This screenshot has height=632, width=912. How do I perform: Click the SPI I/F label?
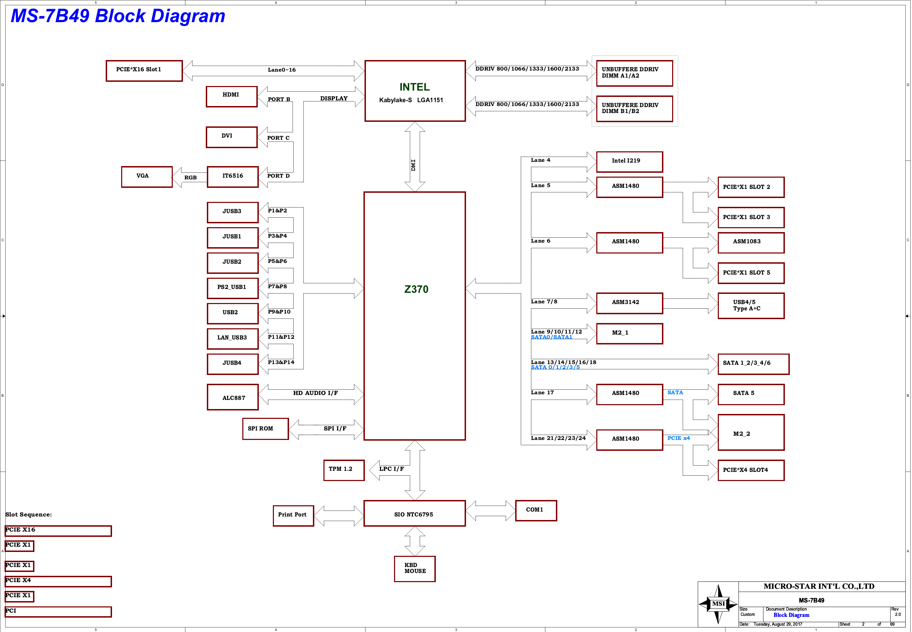coord(335,428)
